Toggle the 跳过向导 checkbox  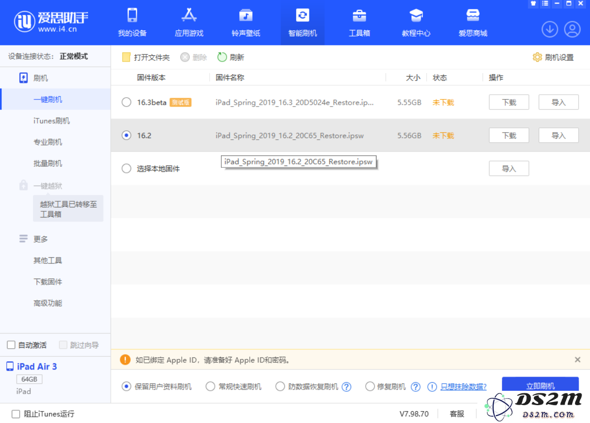pyautogui.click(x=63, y=345)
